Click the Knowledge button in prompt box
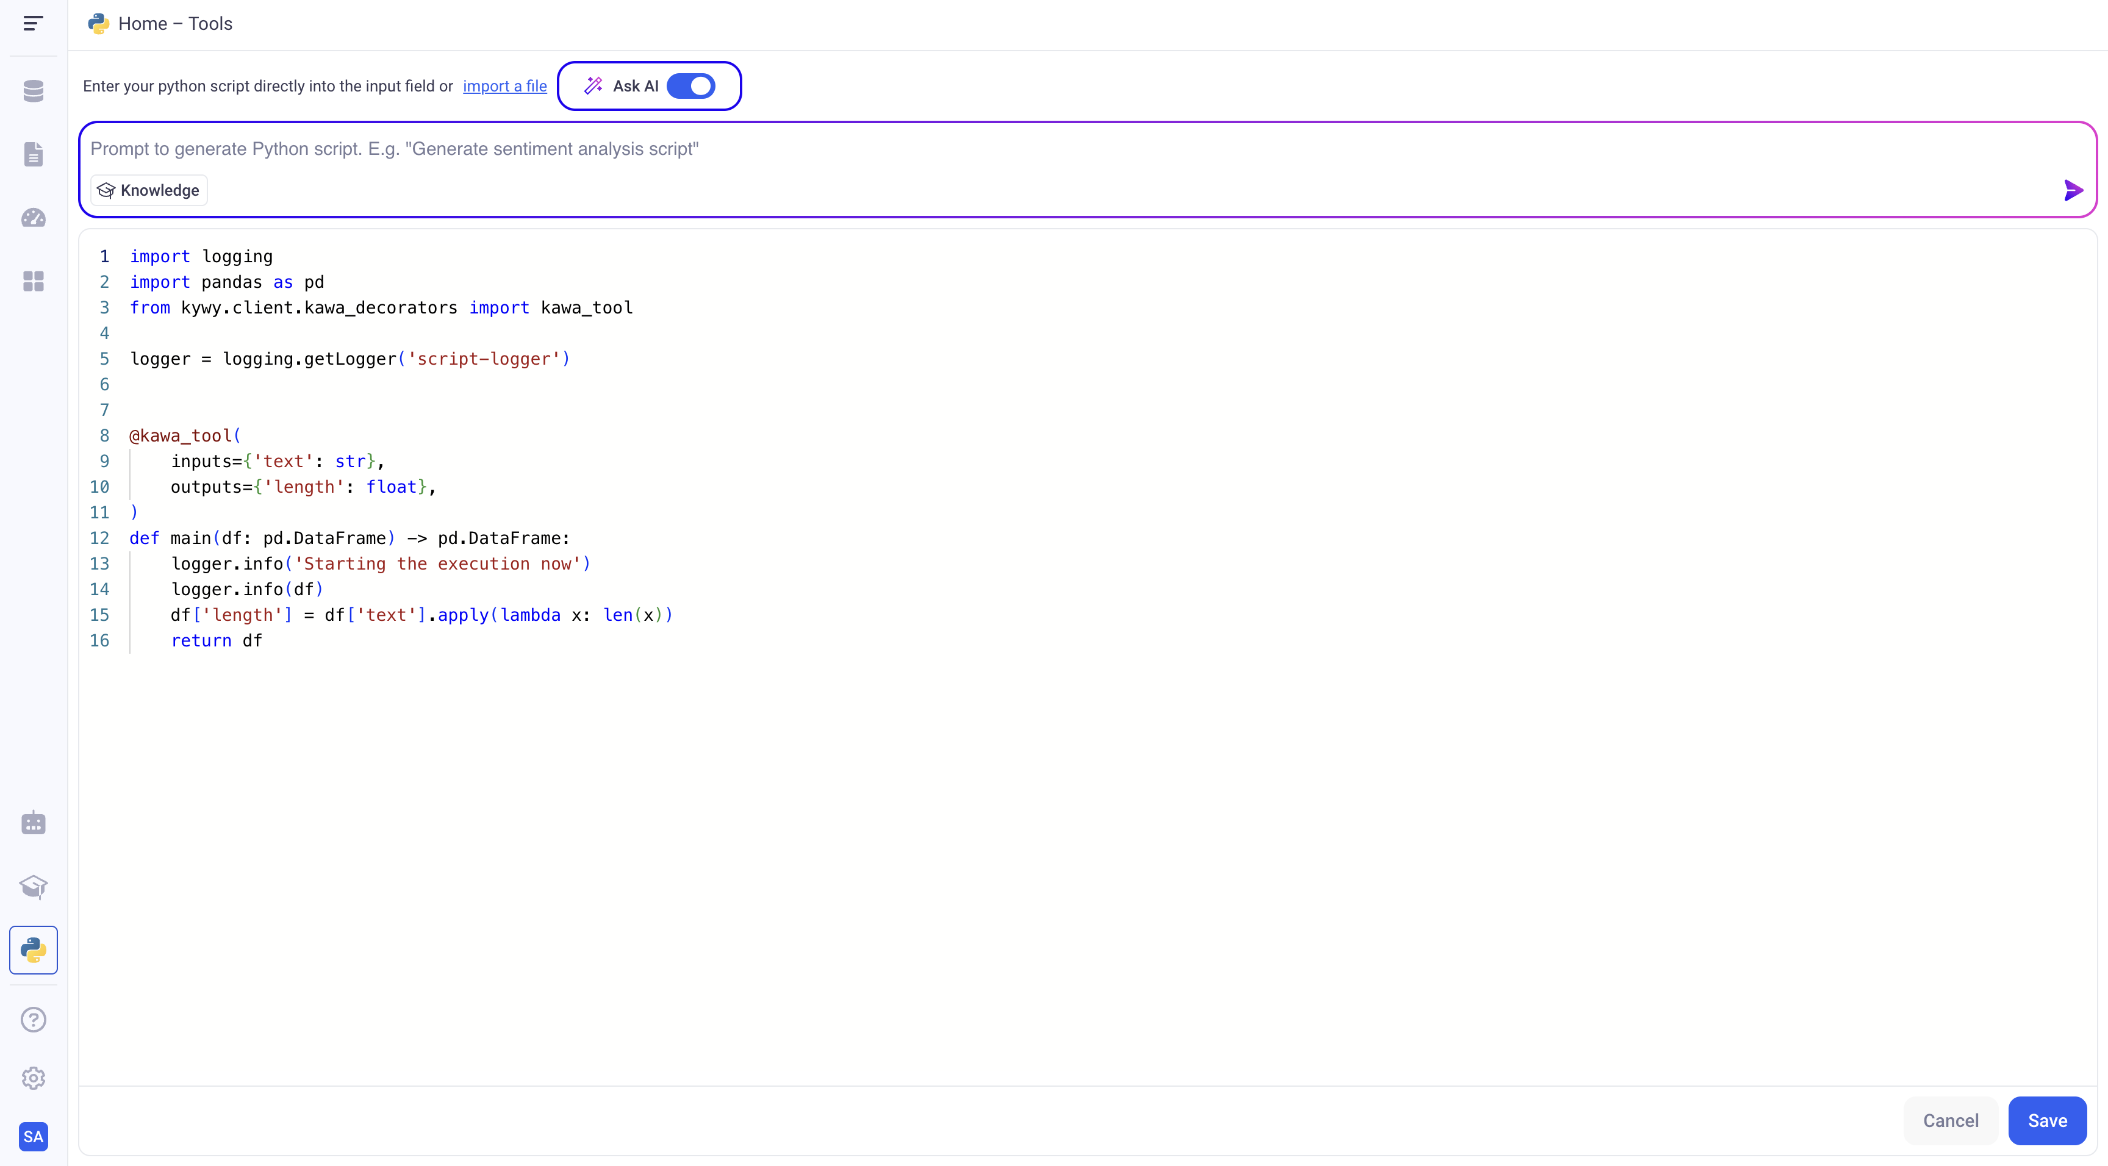 [149, 191]
